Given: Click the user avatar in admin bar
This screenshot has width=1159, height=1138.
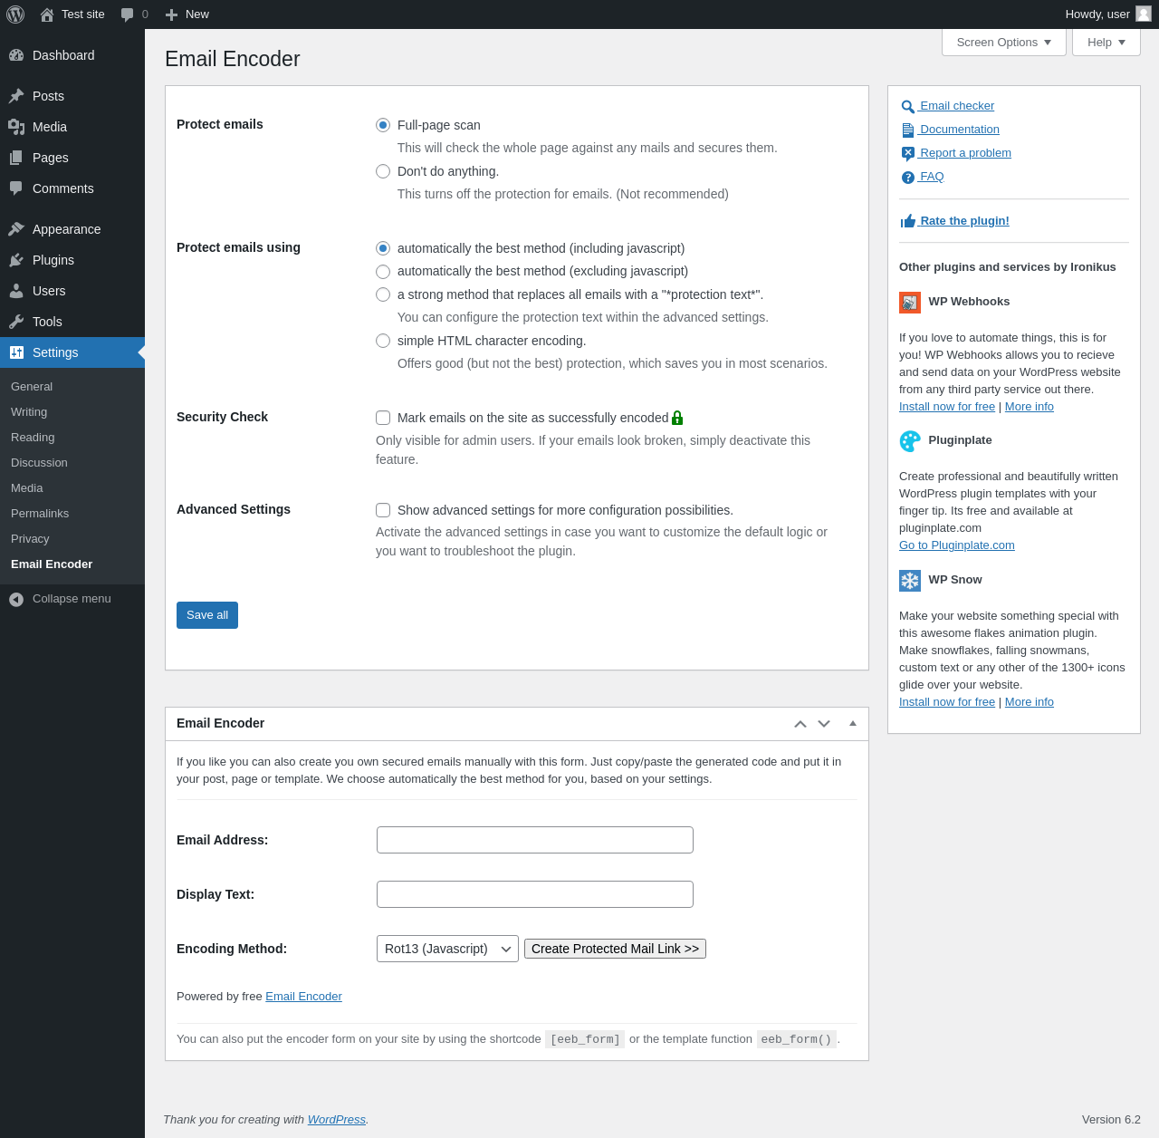Looking at the screenshot, I should pos(1144,14).
